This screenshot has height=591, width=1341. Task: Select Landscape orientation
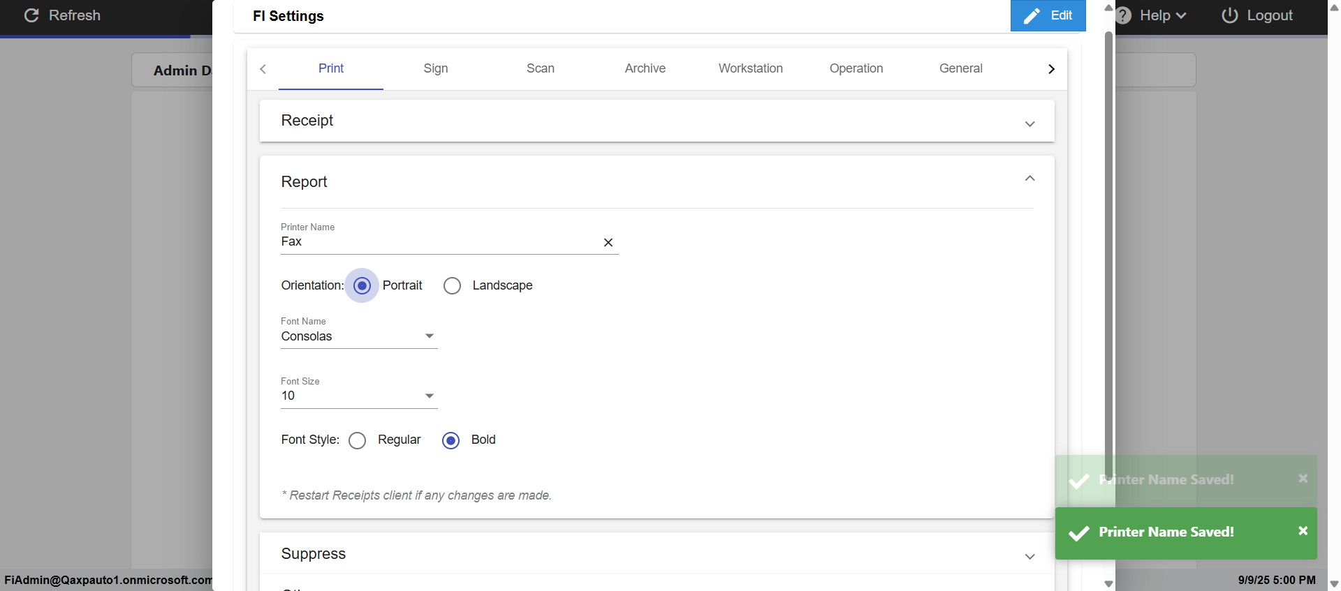pyautogui.click(x=453, y=285)
